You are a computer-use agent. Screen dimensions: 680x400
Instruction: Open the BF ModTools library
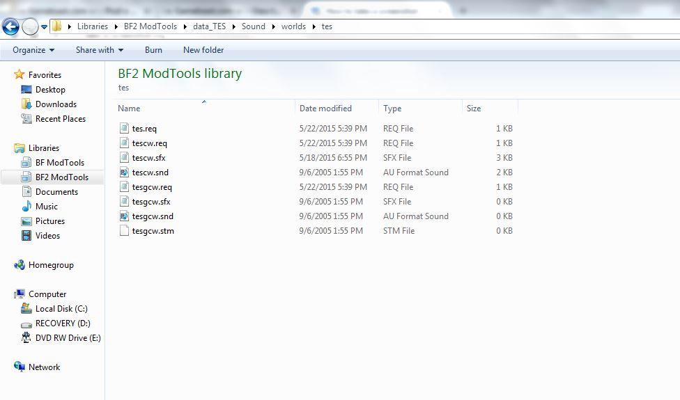click(60, 163)
